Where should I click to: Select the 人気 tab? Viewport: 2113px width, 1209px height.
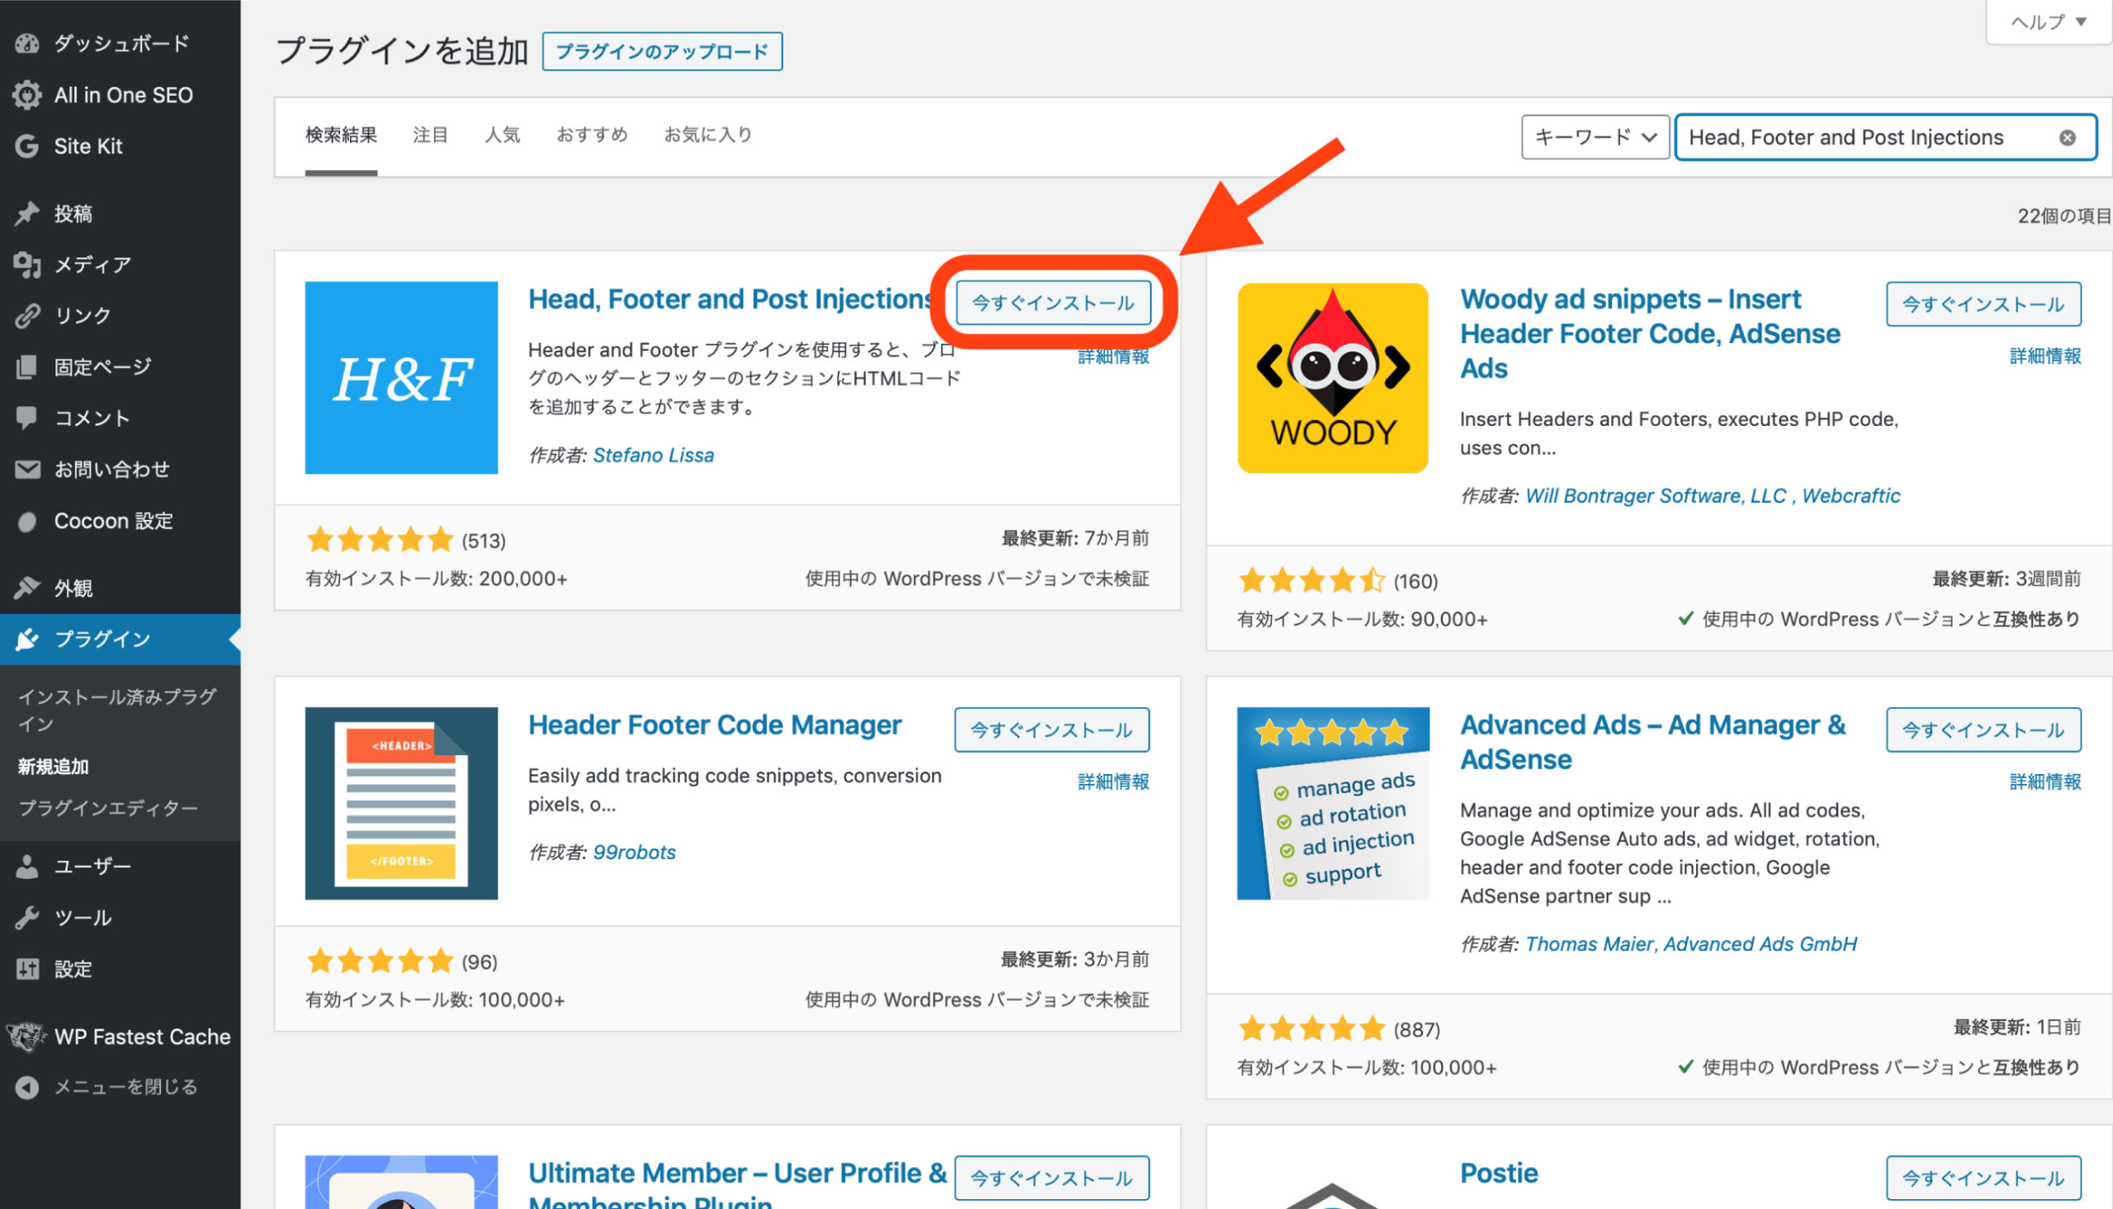503,135
